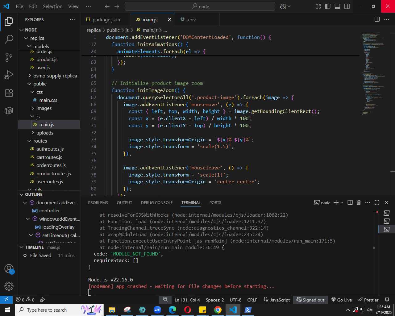Click Go Live in status bar
Viewport: 395px width, 316px height.
pos(341,300)
